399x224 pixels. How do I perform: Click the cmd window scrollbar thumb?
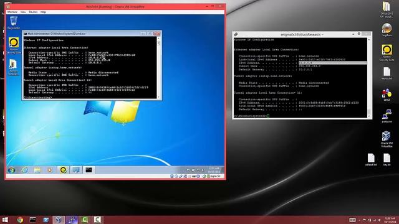click(x=158, y=43)
